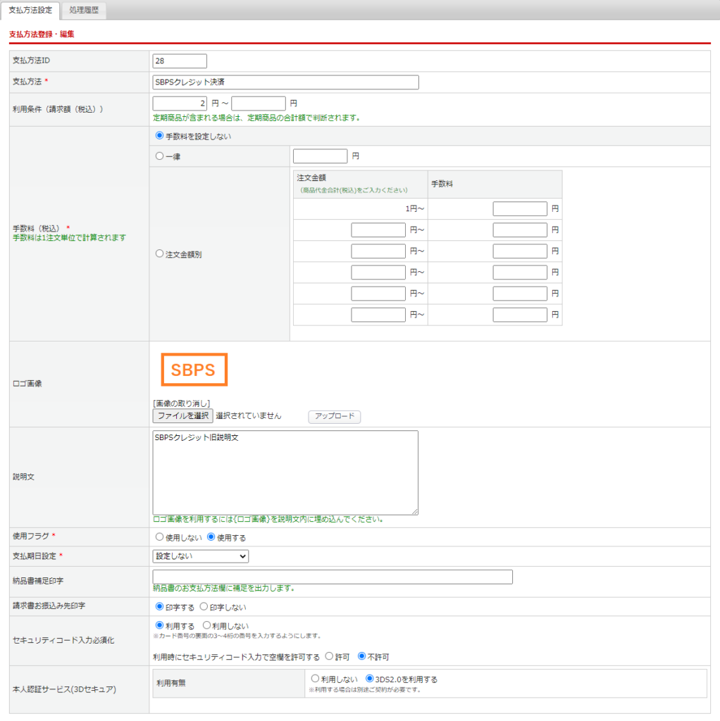
Task: Select the 注文金額別 radio option
Action: (159, 254)
